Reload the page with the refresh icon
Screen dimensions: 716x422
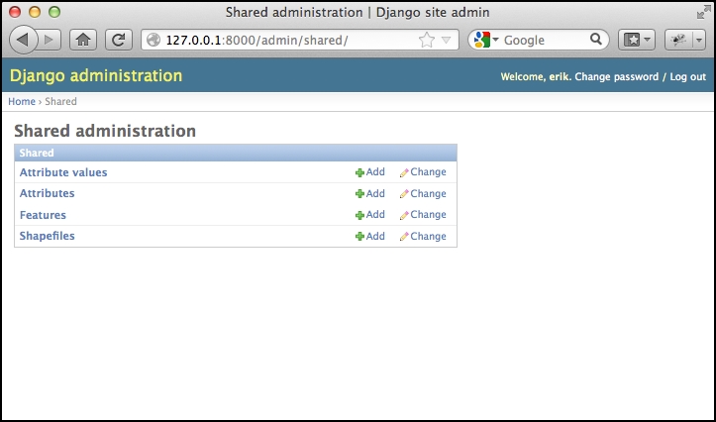[119, 40]
